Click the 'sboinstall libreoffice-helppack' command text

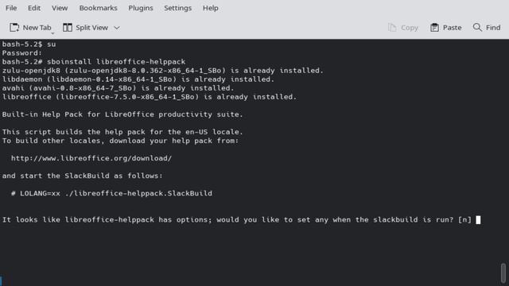(x=116, y=62)
